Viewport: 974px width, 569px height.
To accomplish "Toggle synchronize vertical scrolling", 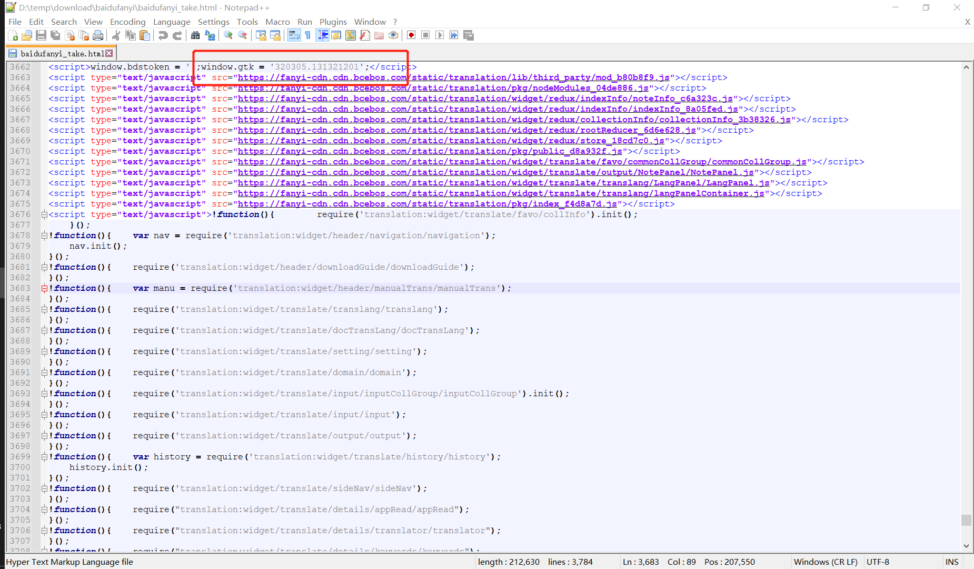I will coord(261,35).
